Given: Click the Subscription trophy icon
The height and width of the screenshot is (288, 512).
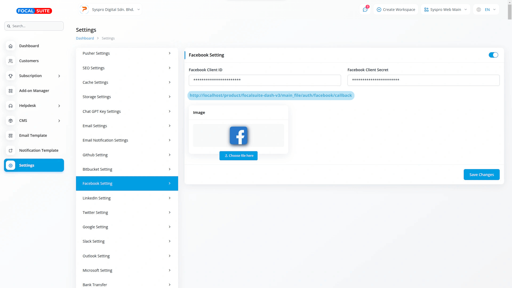Looking at the screenshot, I should [11, 76].
